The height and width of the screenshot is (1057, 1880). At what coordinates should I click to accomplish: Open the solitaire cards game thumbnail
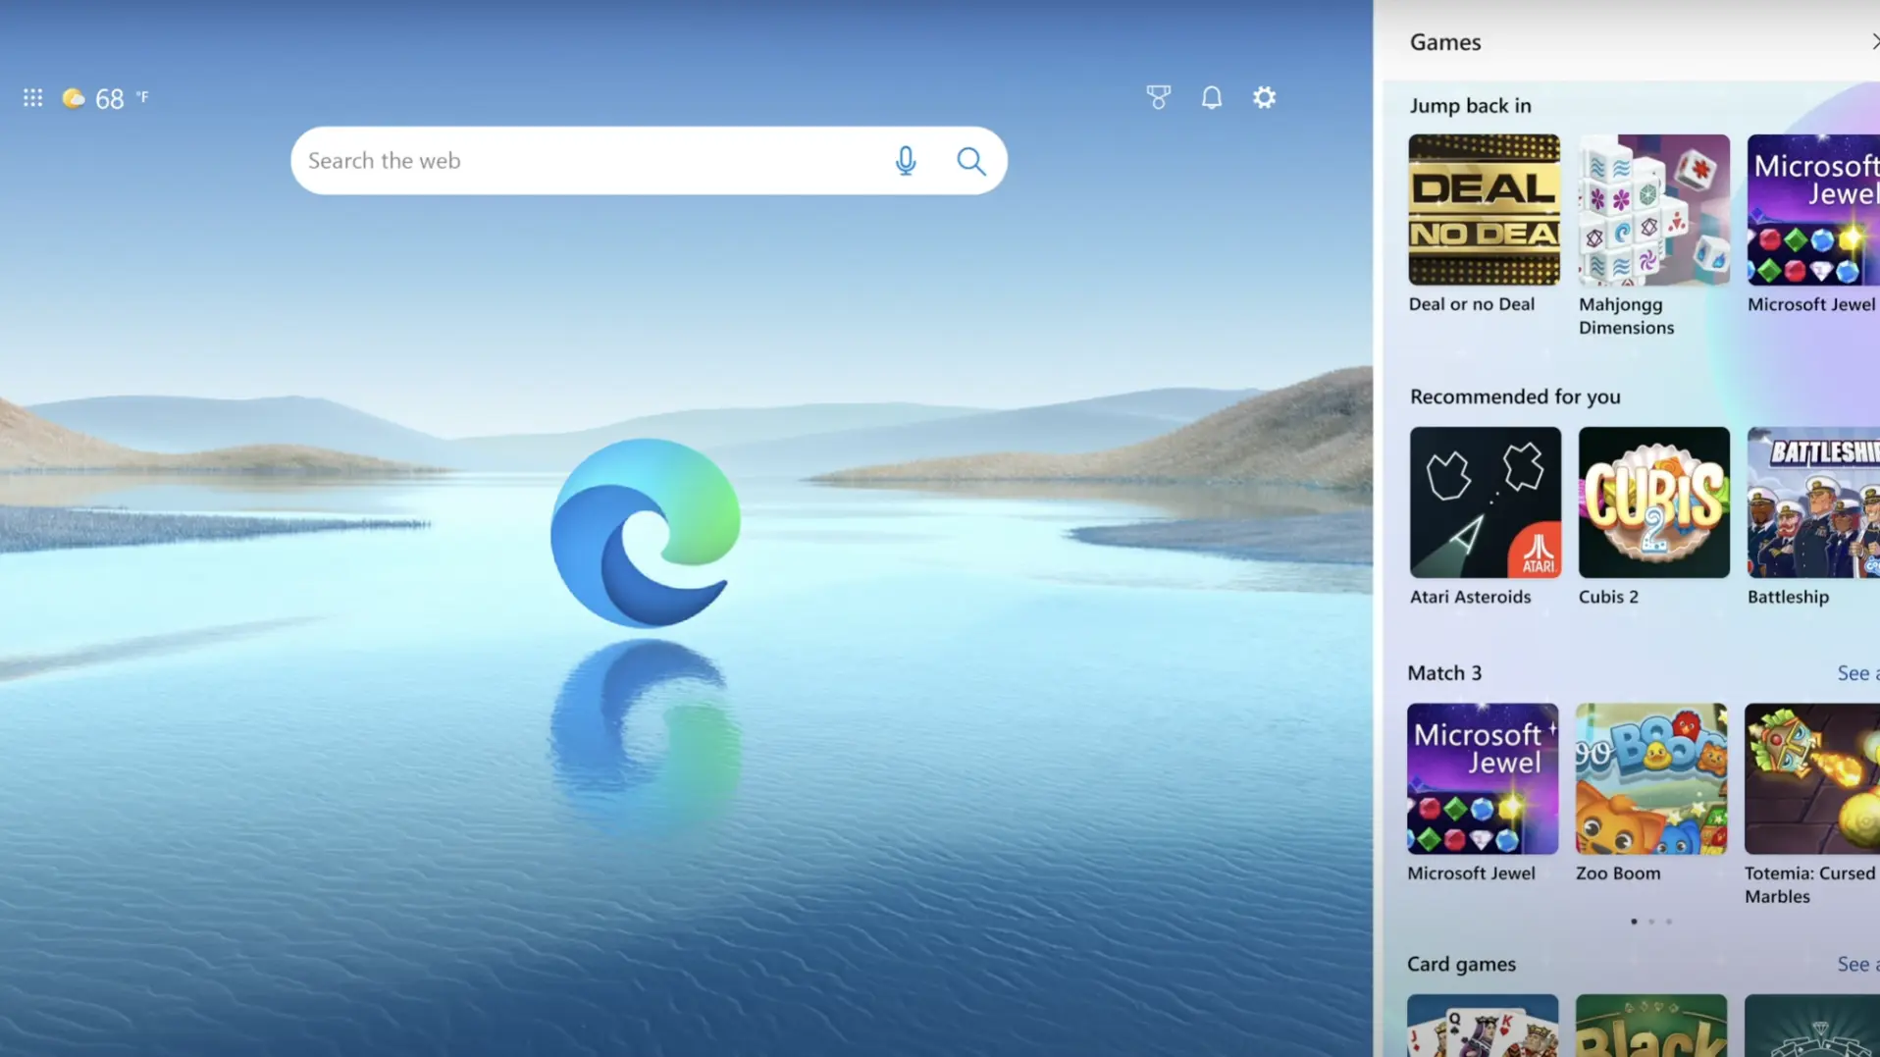coord(1483,1026)
